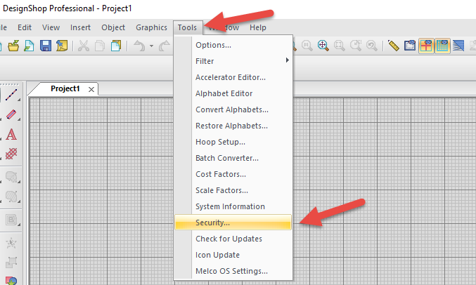Click the Copy pages icon
The image size is (476, 285).
point(100,46)
